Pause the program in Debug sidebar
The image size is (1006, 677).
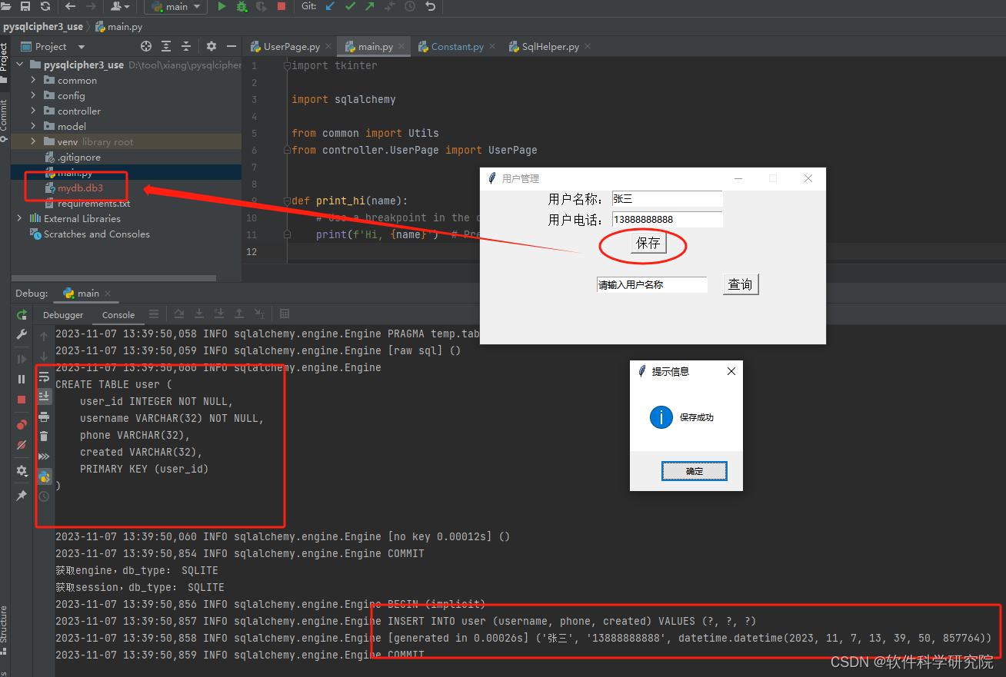coord(22,379)
